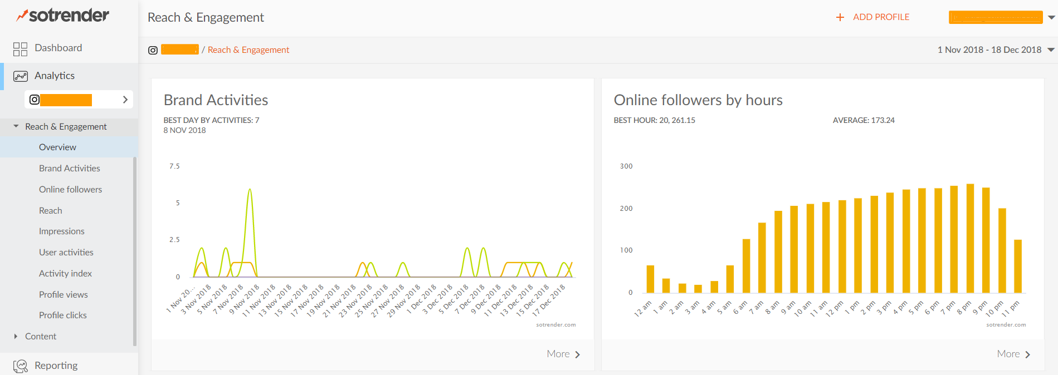Click the Dashboard grid icon
Viewport: 1058px width, 375px height.
(20, 49)
